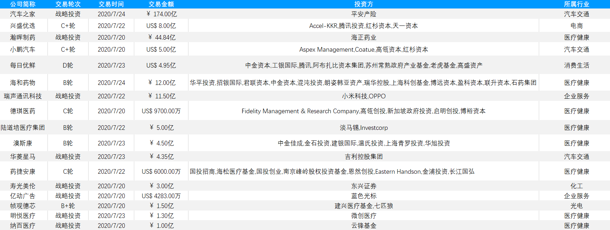
Task: Click the US$ 8.00亿 amount cell
Action: pyautogui.click(x=161, y=26)
